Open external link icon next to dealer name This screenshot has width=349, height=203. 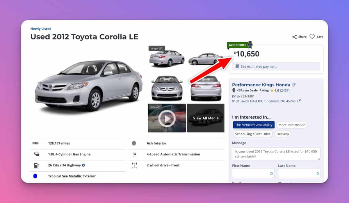pyautogui.click(x=294, y=85)
